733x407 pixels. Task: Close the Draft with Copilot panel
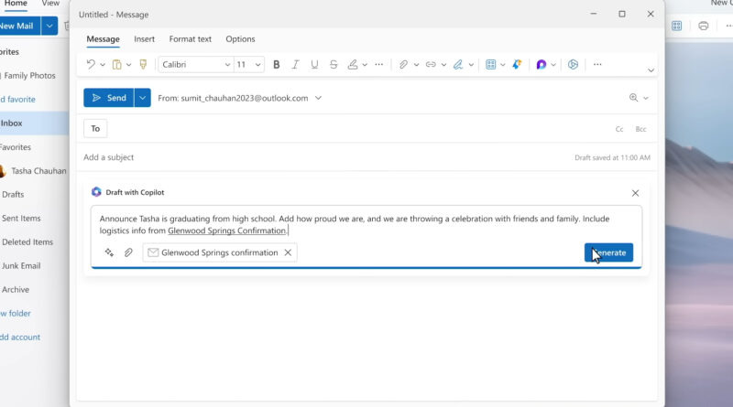pos(635,193)
